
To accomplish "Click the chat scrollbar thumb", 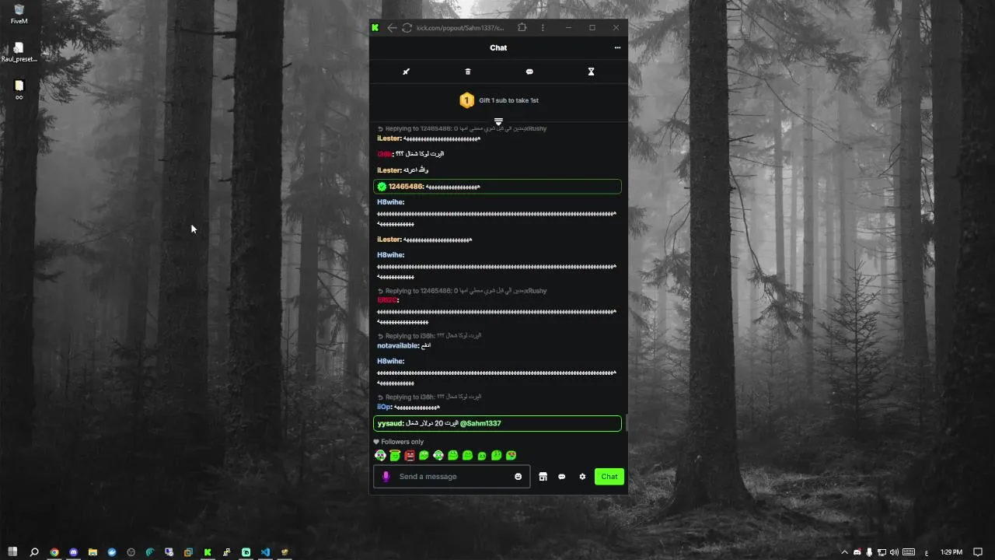I will click(x=626, y=422).
